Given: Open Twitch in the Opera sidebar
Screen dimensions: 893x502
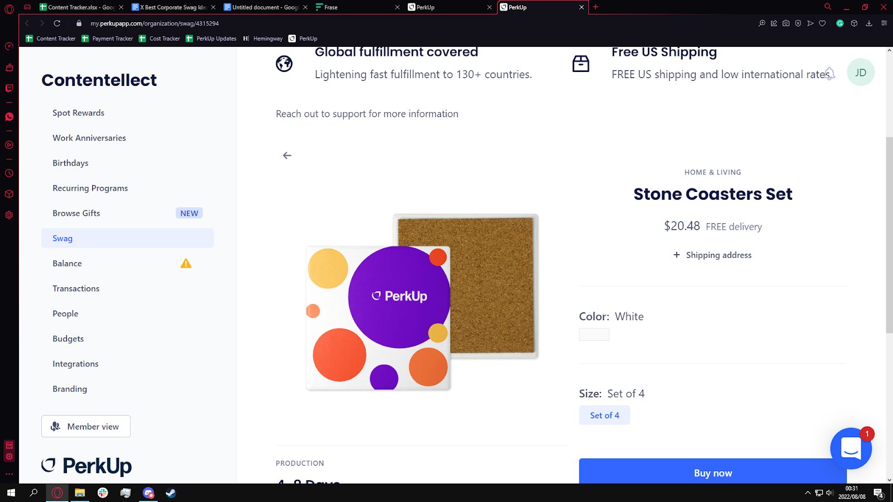Looking at the screenshot, I should point(9,88).
